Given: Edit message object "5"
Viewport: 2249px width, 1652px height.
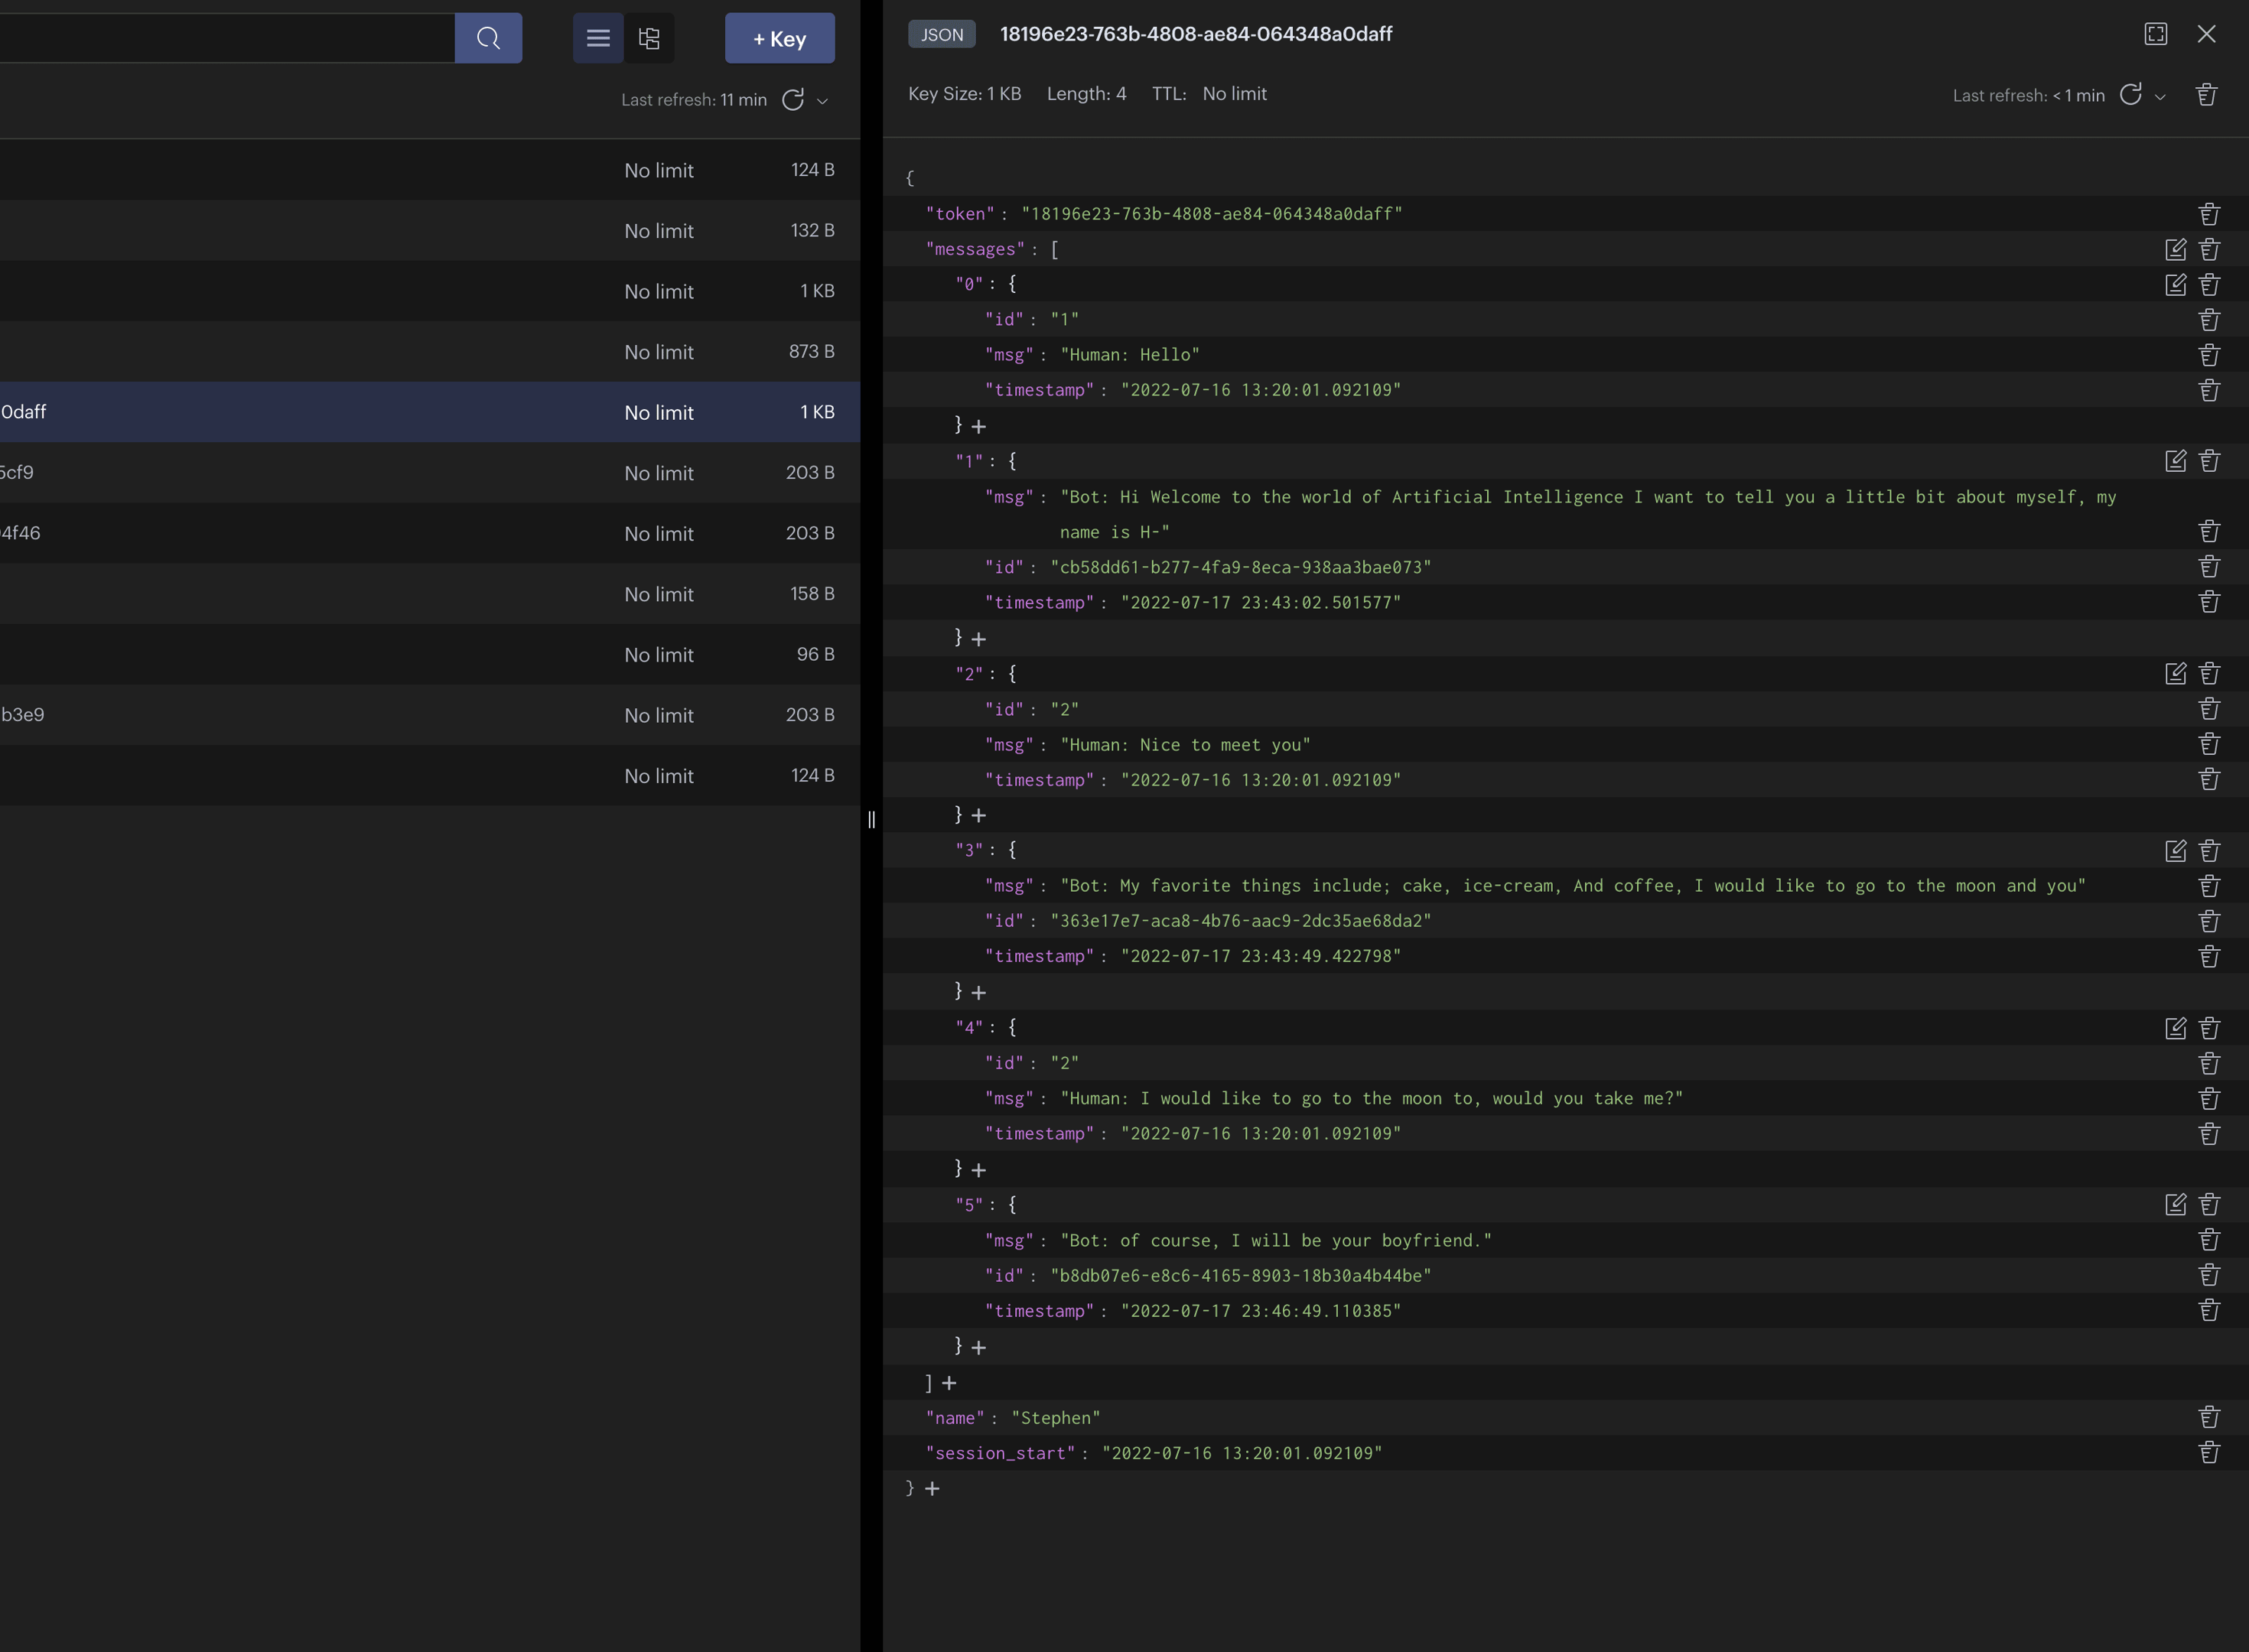Looking at the screenshot, I should click(x=2176, y=1205).
